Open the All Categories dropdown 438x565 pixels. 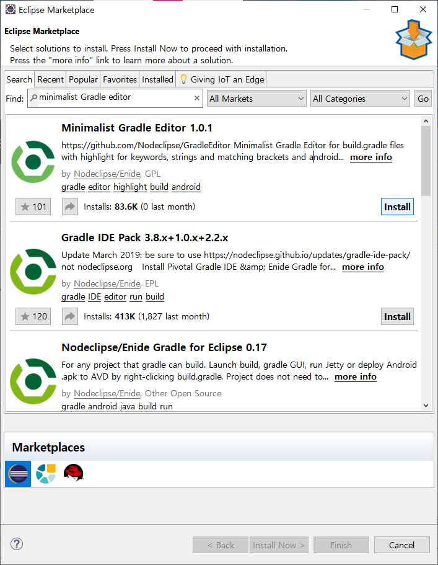(x=360, y=99)
